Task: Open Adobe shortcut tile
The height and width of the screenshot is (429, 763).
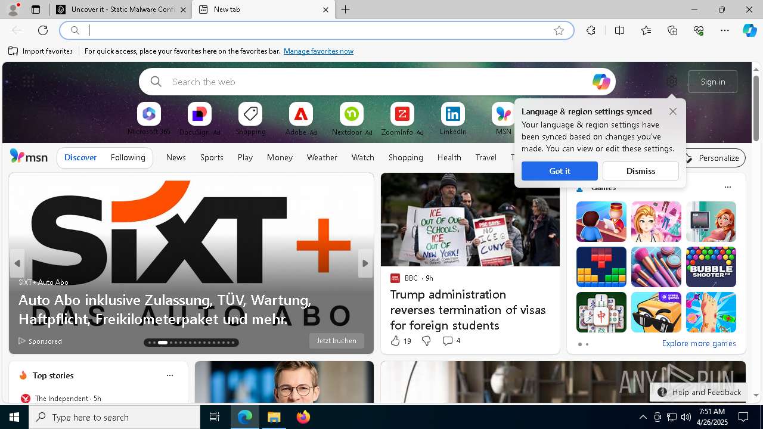Action: [301, 119]
